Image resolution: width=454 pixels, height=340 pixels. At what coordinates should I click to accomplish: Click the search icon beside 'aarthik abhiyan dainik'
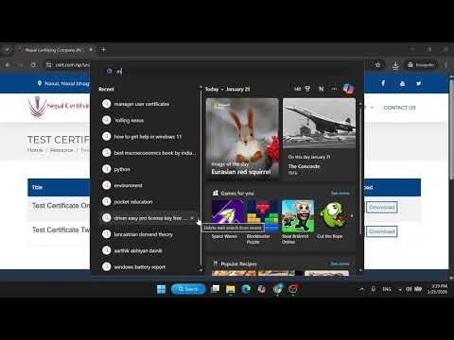click(107, 250)
